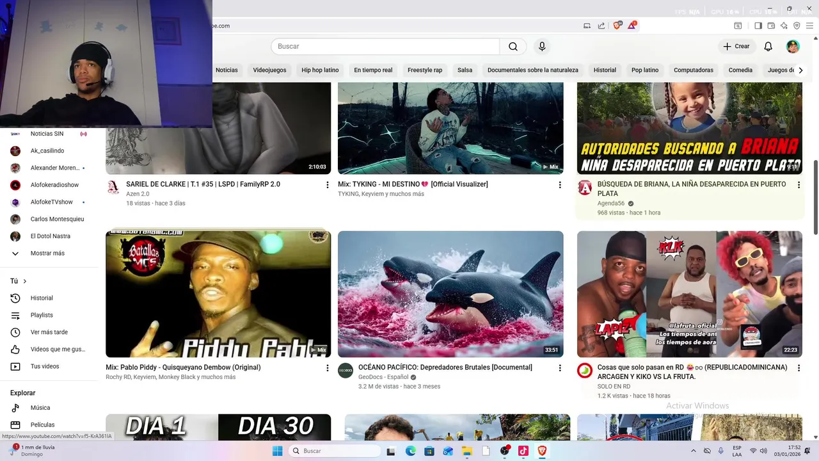Viewport: 819px width, 461px height.
Task: Open options for TYKING Mi Destino mix
Action: click(560, 185)
